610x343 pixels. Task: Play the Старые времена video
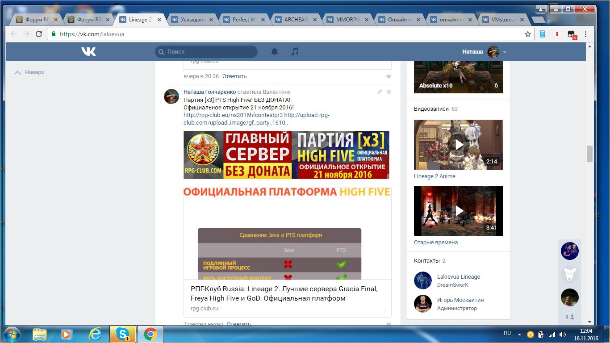(x=459, y=211)
